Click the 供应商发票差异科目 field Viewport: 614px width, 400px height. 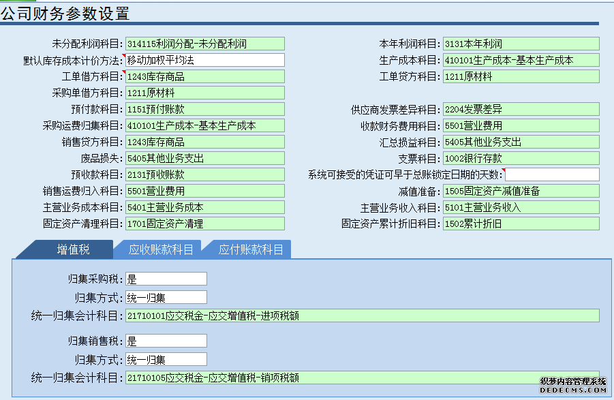click(x=521, y=109)
